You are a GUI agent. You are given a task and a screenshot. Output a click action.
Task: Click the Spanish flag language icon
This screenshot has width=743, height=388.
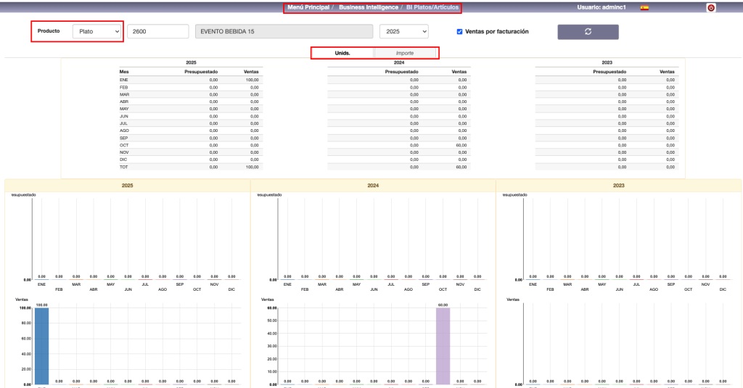point(644,8)
